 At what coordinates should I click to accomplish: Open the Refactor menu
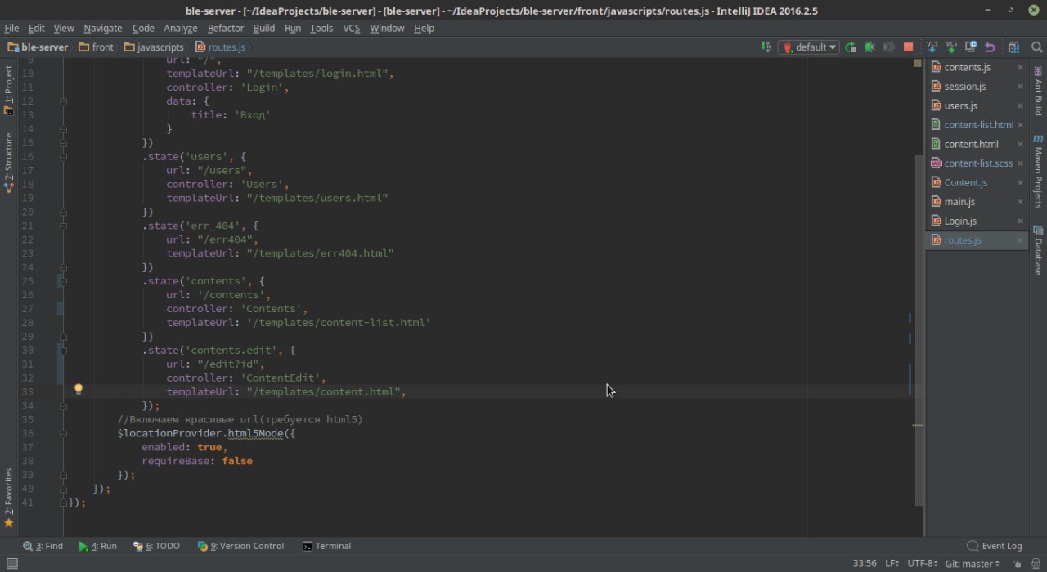click(x=225, y=28)
